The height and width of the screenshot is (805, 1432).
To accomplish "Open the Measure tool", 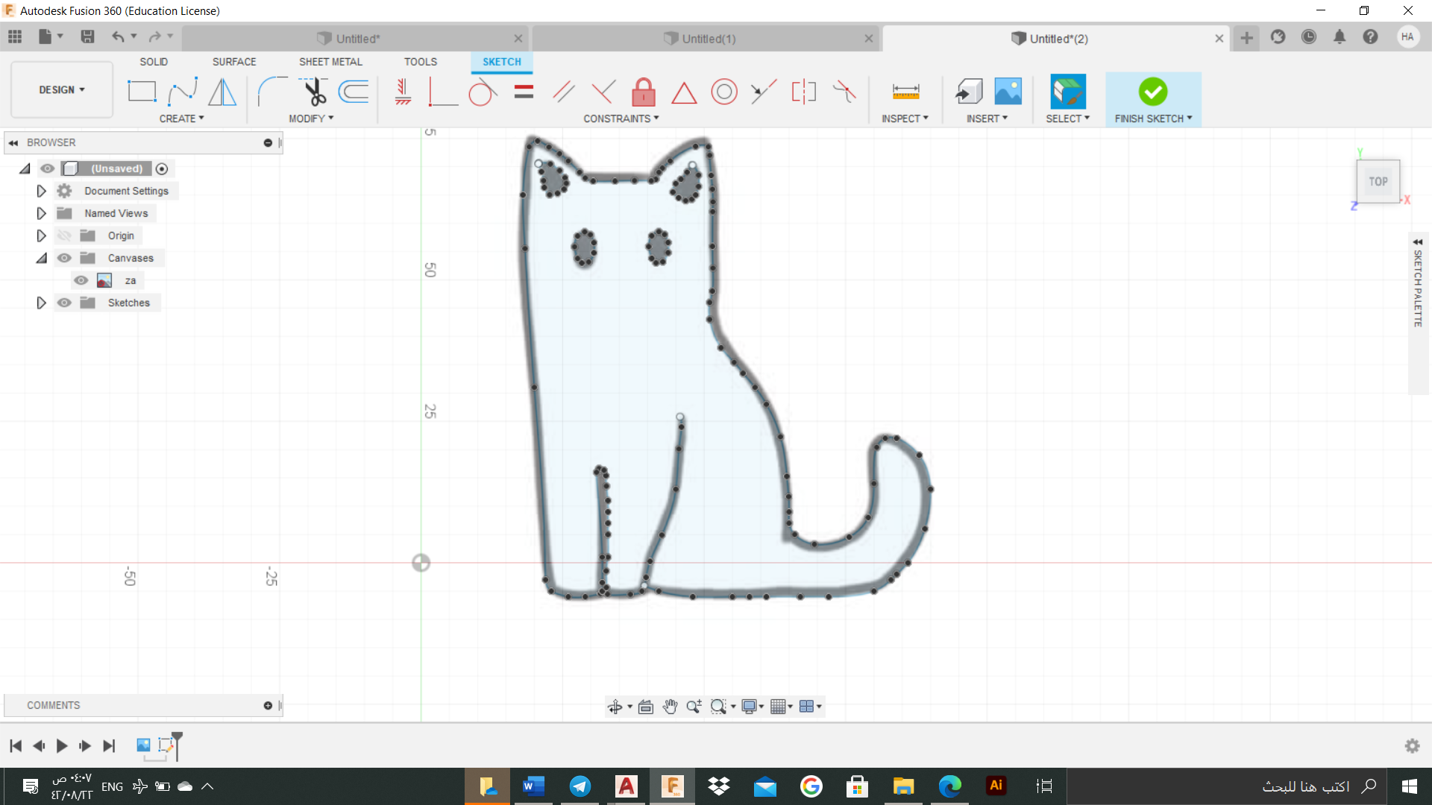I will 905,92.
